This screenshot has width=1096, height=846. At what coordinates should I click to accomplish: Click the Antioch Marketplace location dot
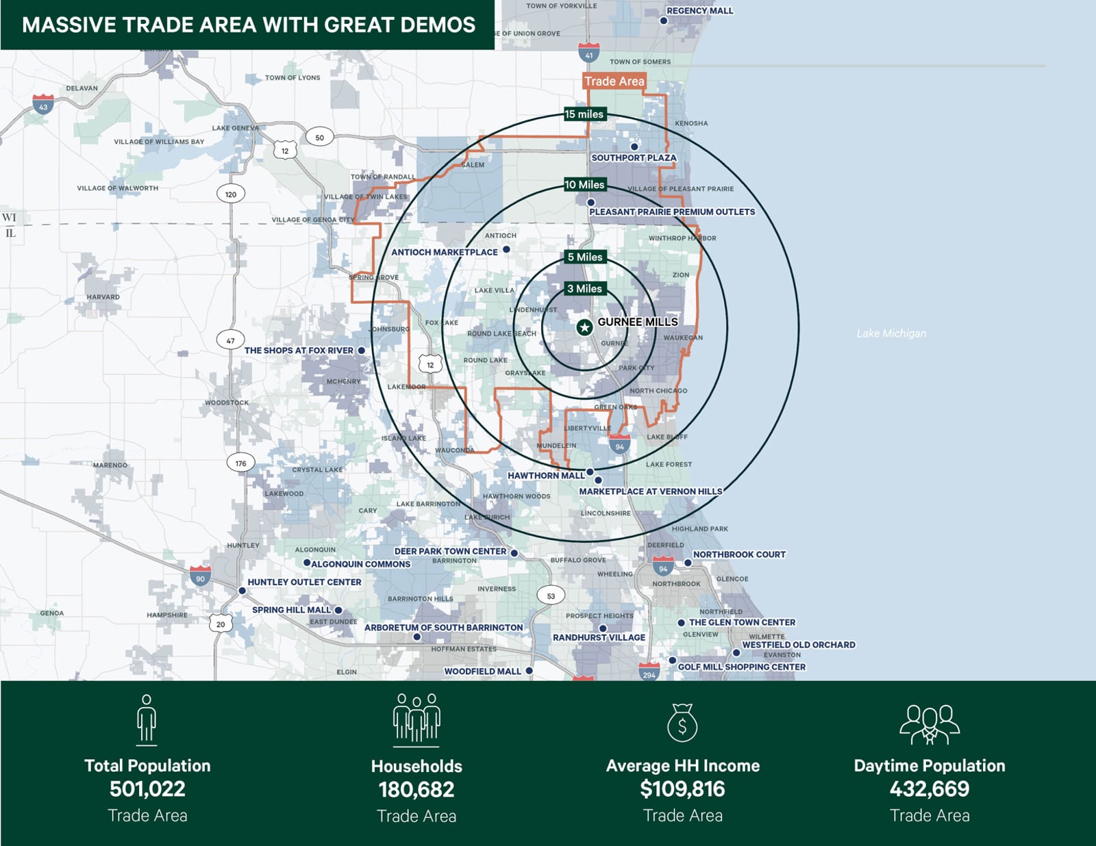[507, 250]
